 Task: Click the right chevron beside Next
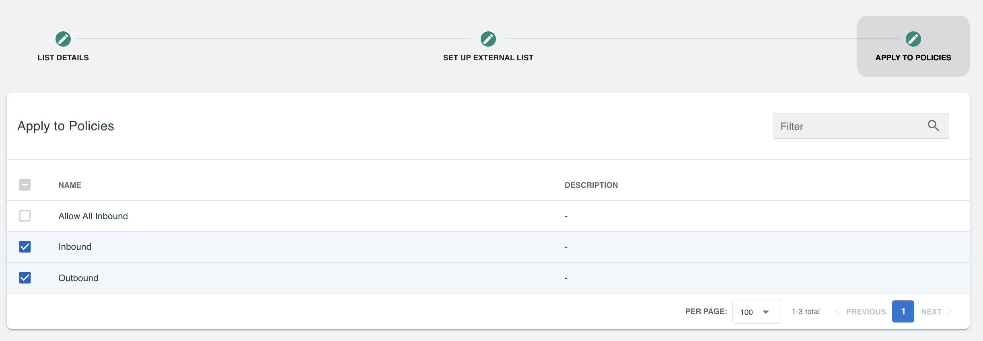pyautogui.click(x=950, y=311)
